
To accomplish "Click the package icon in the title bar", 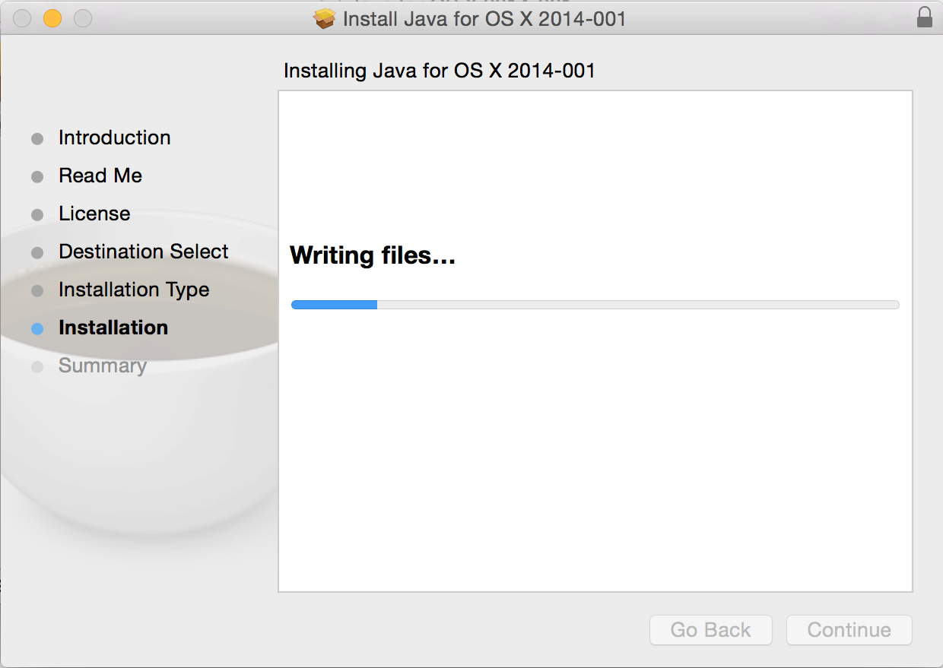I will 325,18.
